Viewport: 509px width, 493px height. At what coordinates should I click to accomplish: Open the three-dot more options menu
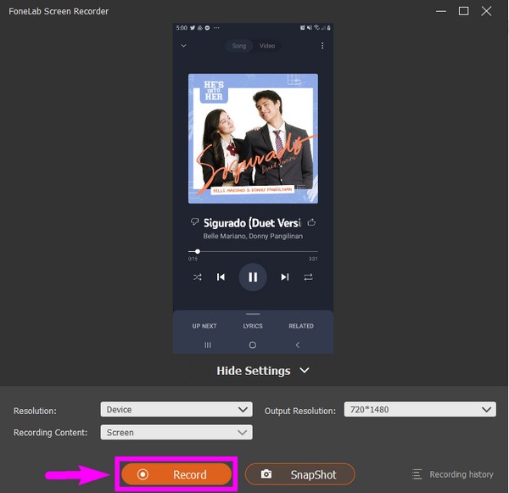coord(322,46)
